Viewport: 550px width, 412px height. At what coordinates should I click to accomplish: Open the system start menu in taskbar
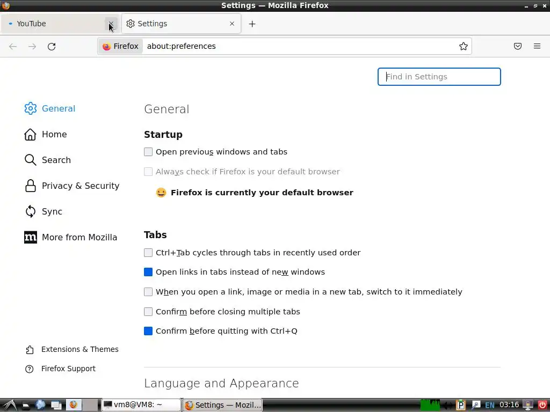pos(10,405)
